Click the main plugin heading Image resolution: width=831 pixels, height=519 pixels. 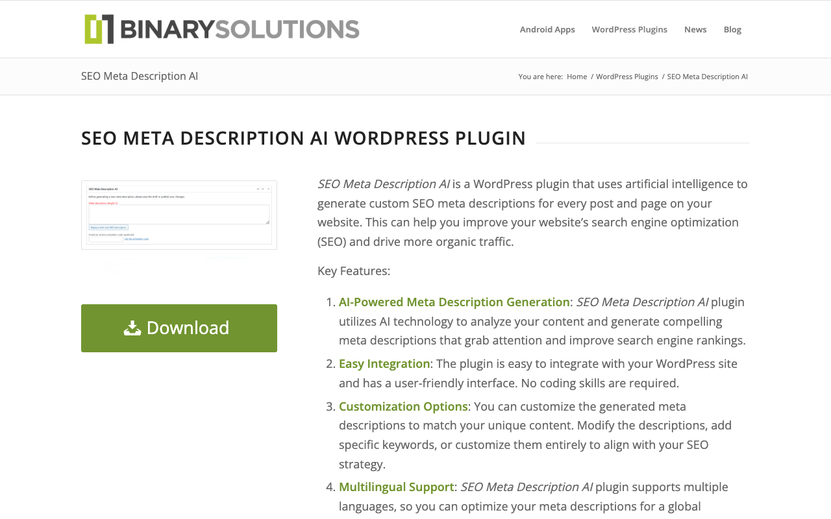pyautogui.click(x=303, y=138)
